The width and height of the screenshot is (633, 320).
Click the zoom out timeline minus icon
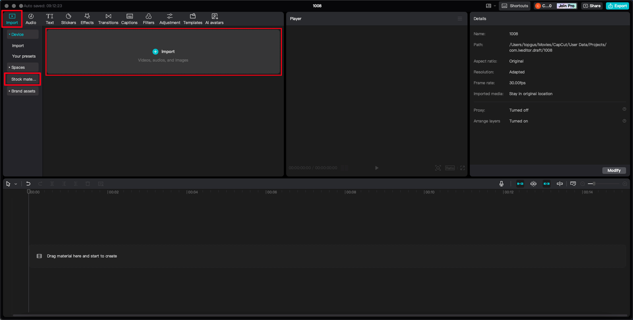click(583, 184)
